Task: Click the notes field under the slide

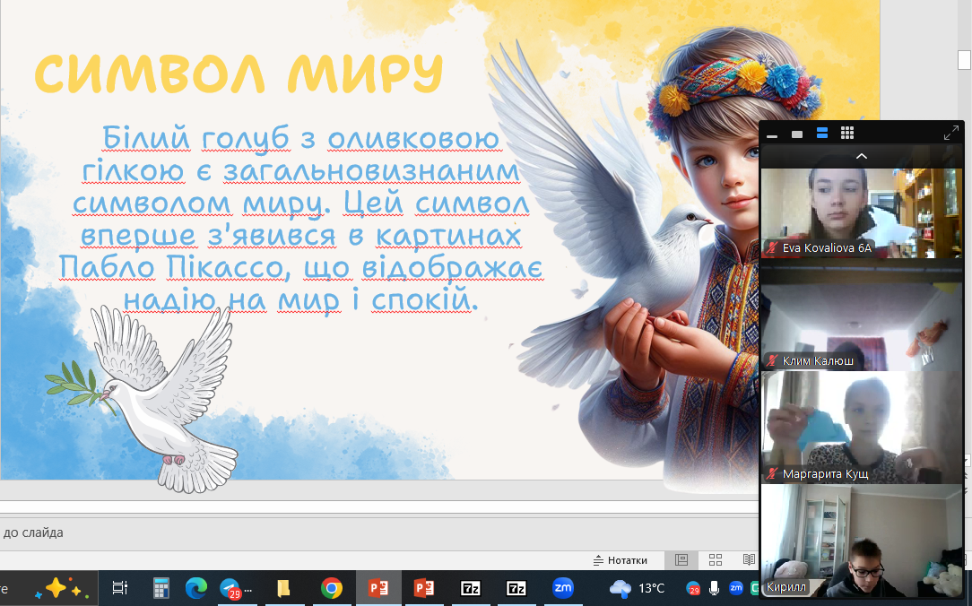Action: [359, 532]
